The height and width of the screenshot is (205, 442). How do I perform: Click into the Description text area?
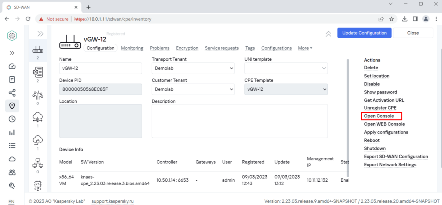click(x=239, y=121)
